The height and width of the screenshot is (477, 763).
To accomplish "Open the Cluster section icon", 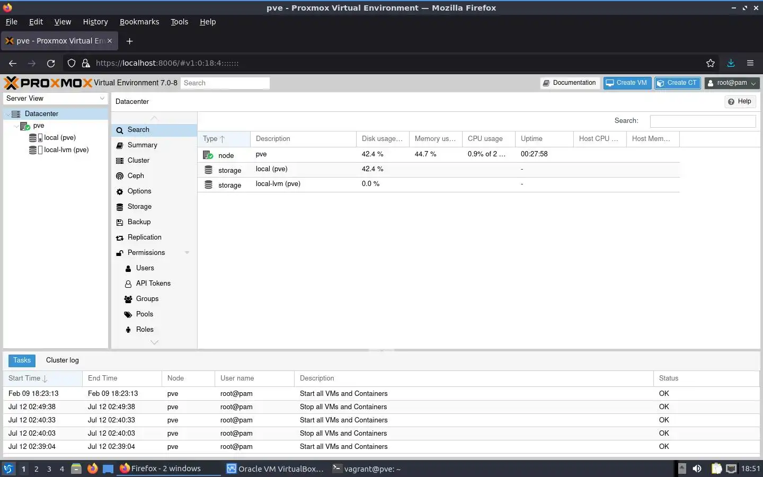I will (x=120, y=161).
